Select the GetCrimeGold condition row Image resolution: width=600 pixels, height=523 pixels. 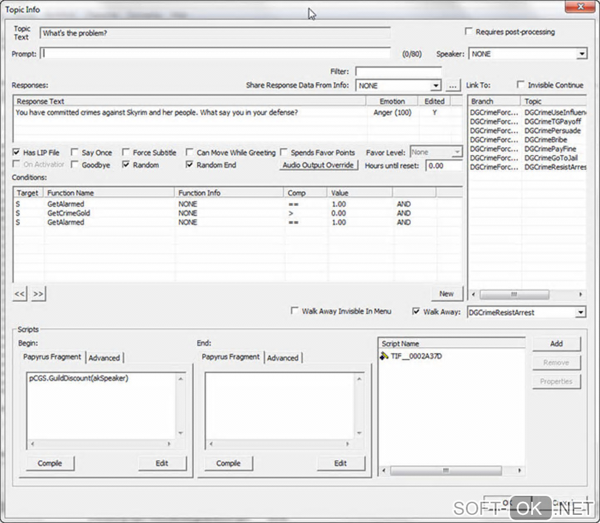[237, 213]
